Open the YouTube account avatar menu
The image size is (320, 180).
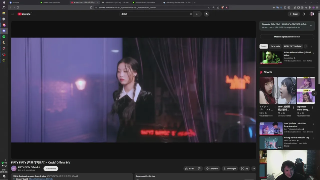point(312,14)
